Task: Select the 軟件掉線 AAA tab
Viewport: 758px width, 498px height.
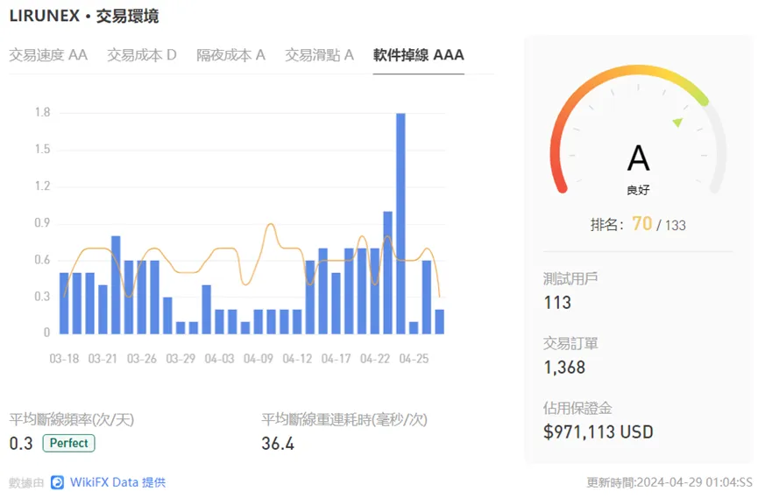Action: pyautogui.click(x=418, y=55)
